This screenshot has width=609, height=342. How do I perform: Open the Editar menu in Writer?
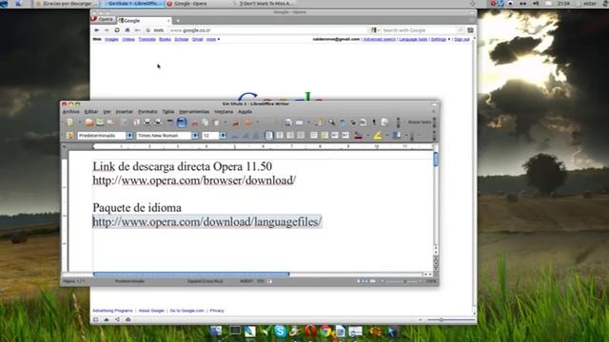[91, 112]
